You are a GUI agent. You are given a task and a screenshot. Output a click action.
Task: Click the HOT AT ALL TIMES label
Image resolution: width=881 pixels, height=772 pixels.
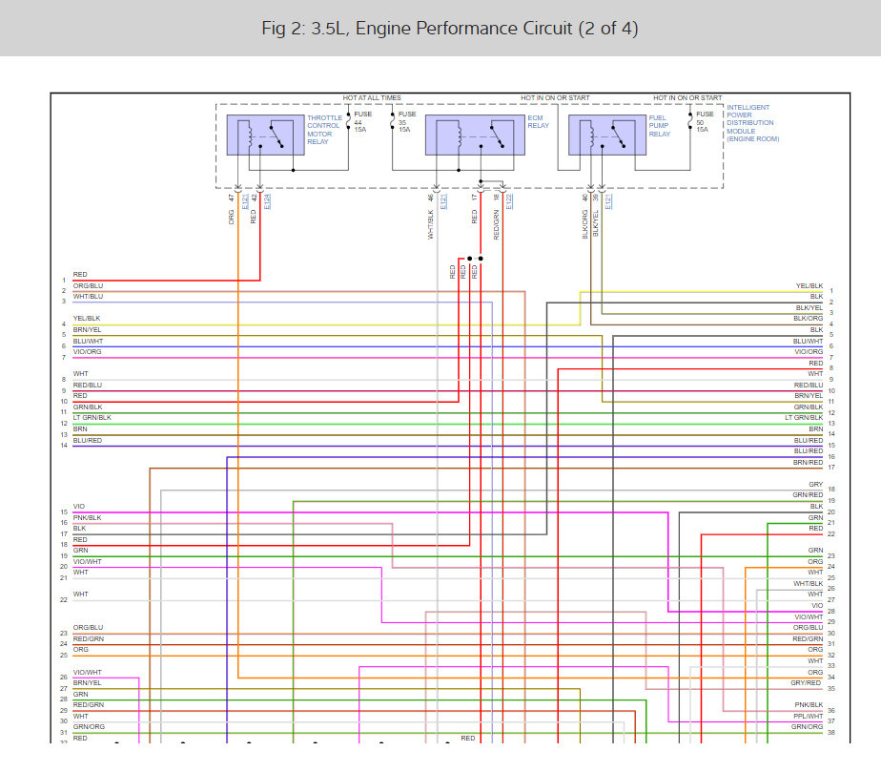pyautogui.click(x=372, y=98)
